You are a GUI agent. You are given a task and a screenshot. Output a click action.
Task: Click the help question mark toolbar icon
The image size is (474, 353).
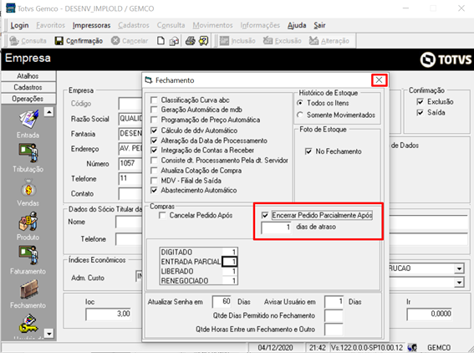click(204, 41)
